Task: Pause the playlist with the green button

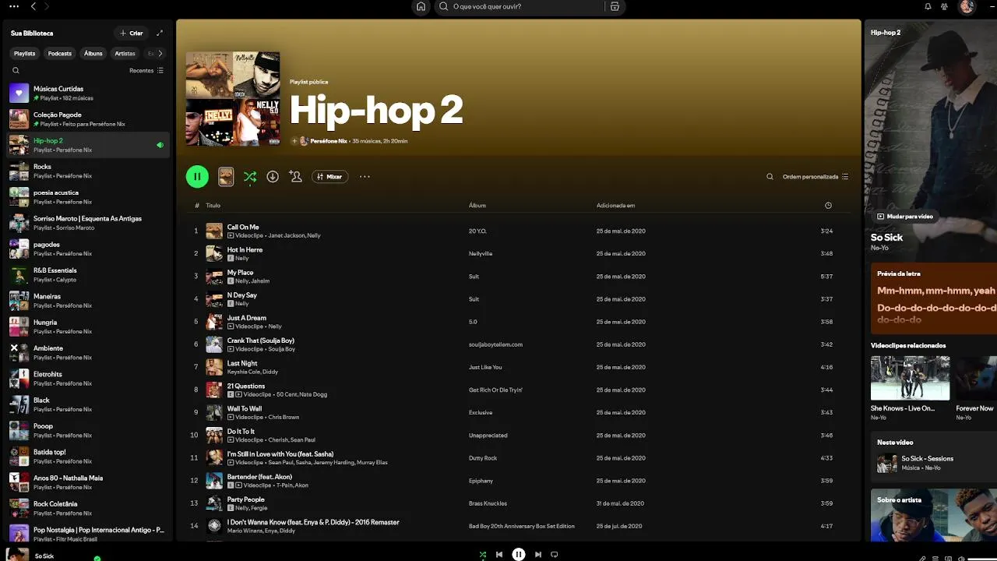Action: coord(197,177)
